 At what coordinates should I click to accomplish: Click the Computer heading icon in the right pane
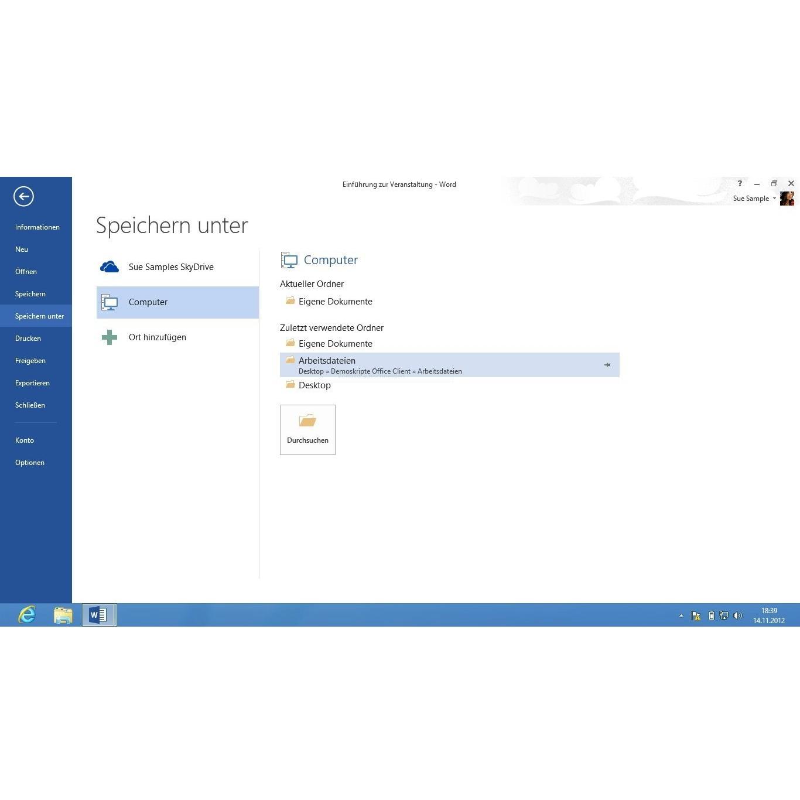289,260
